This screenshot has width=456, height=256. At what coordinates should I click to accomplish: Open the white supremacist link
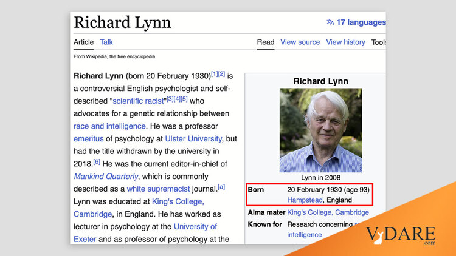pyautogui.click(x=159, y=189)
